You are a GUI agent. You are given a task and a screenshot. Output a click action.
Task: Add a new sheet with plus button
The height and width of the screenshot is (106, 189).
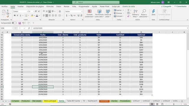[x=182, y=101]
